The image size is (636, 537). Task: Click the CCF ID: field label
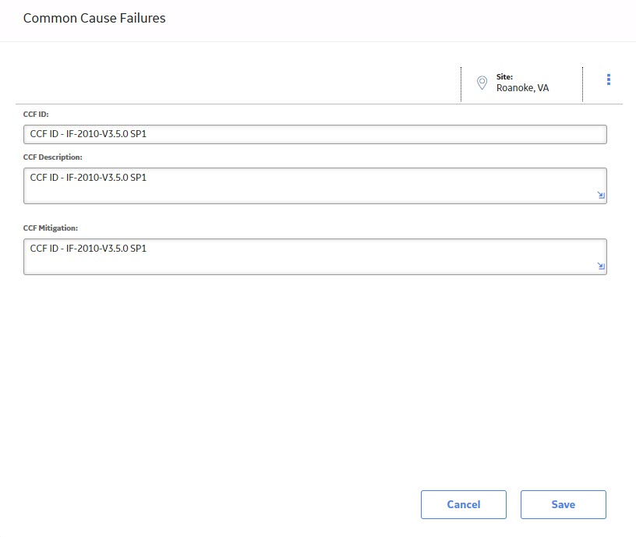[36, 115]
